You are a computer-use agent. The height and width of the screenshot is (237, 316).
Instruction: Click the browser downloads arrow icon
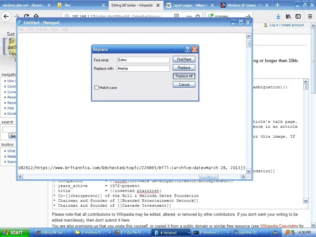click(278, 17)
